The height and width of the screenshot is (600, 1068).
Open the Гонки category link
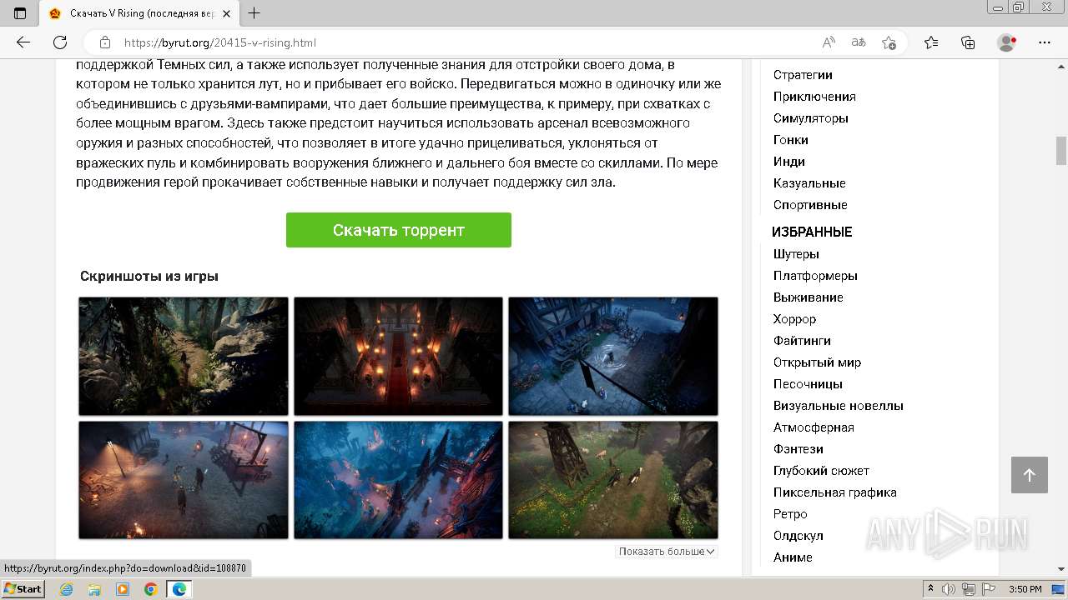791,140
